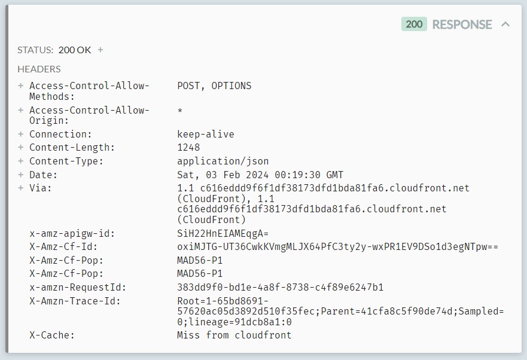527x360 pixels.
Task: Expand the Access-Control-Allow-Methods header plus icon
Action: (x=21, y=86)
